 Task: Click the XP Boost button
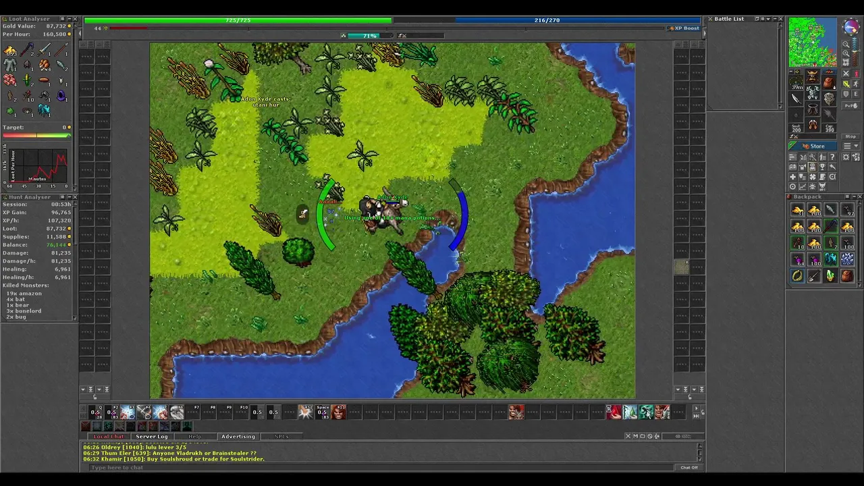pyautogui.click(x=683, y=28)
